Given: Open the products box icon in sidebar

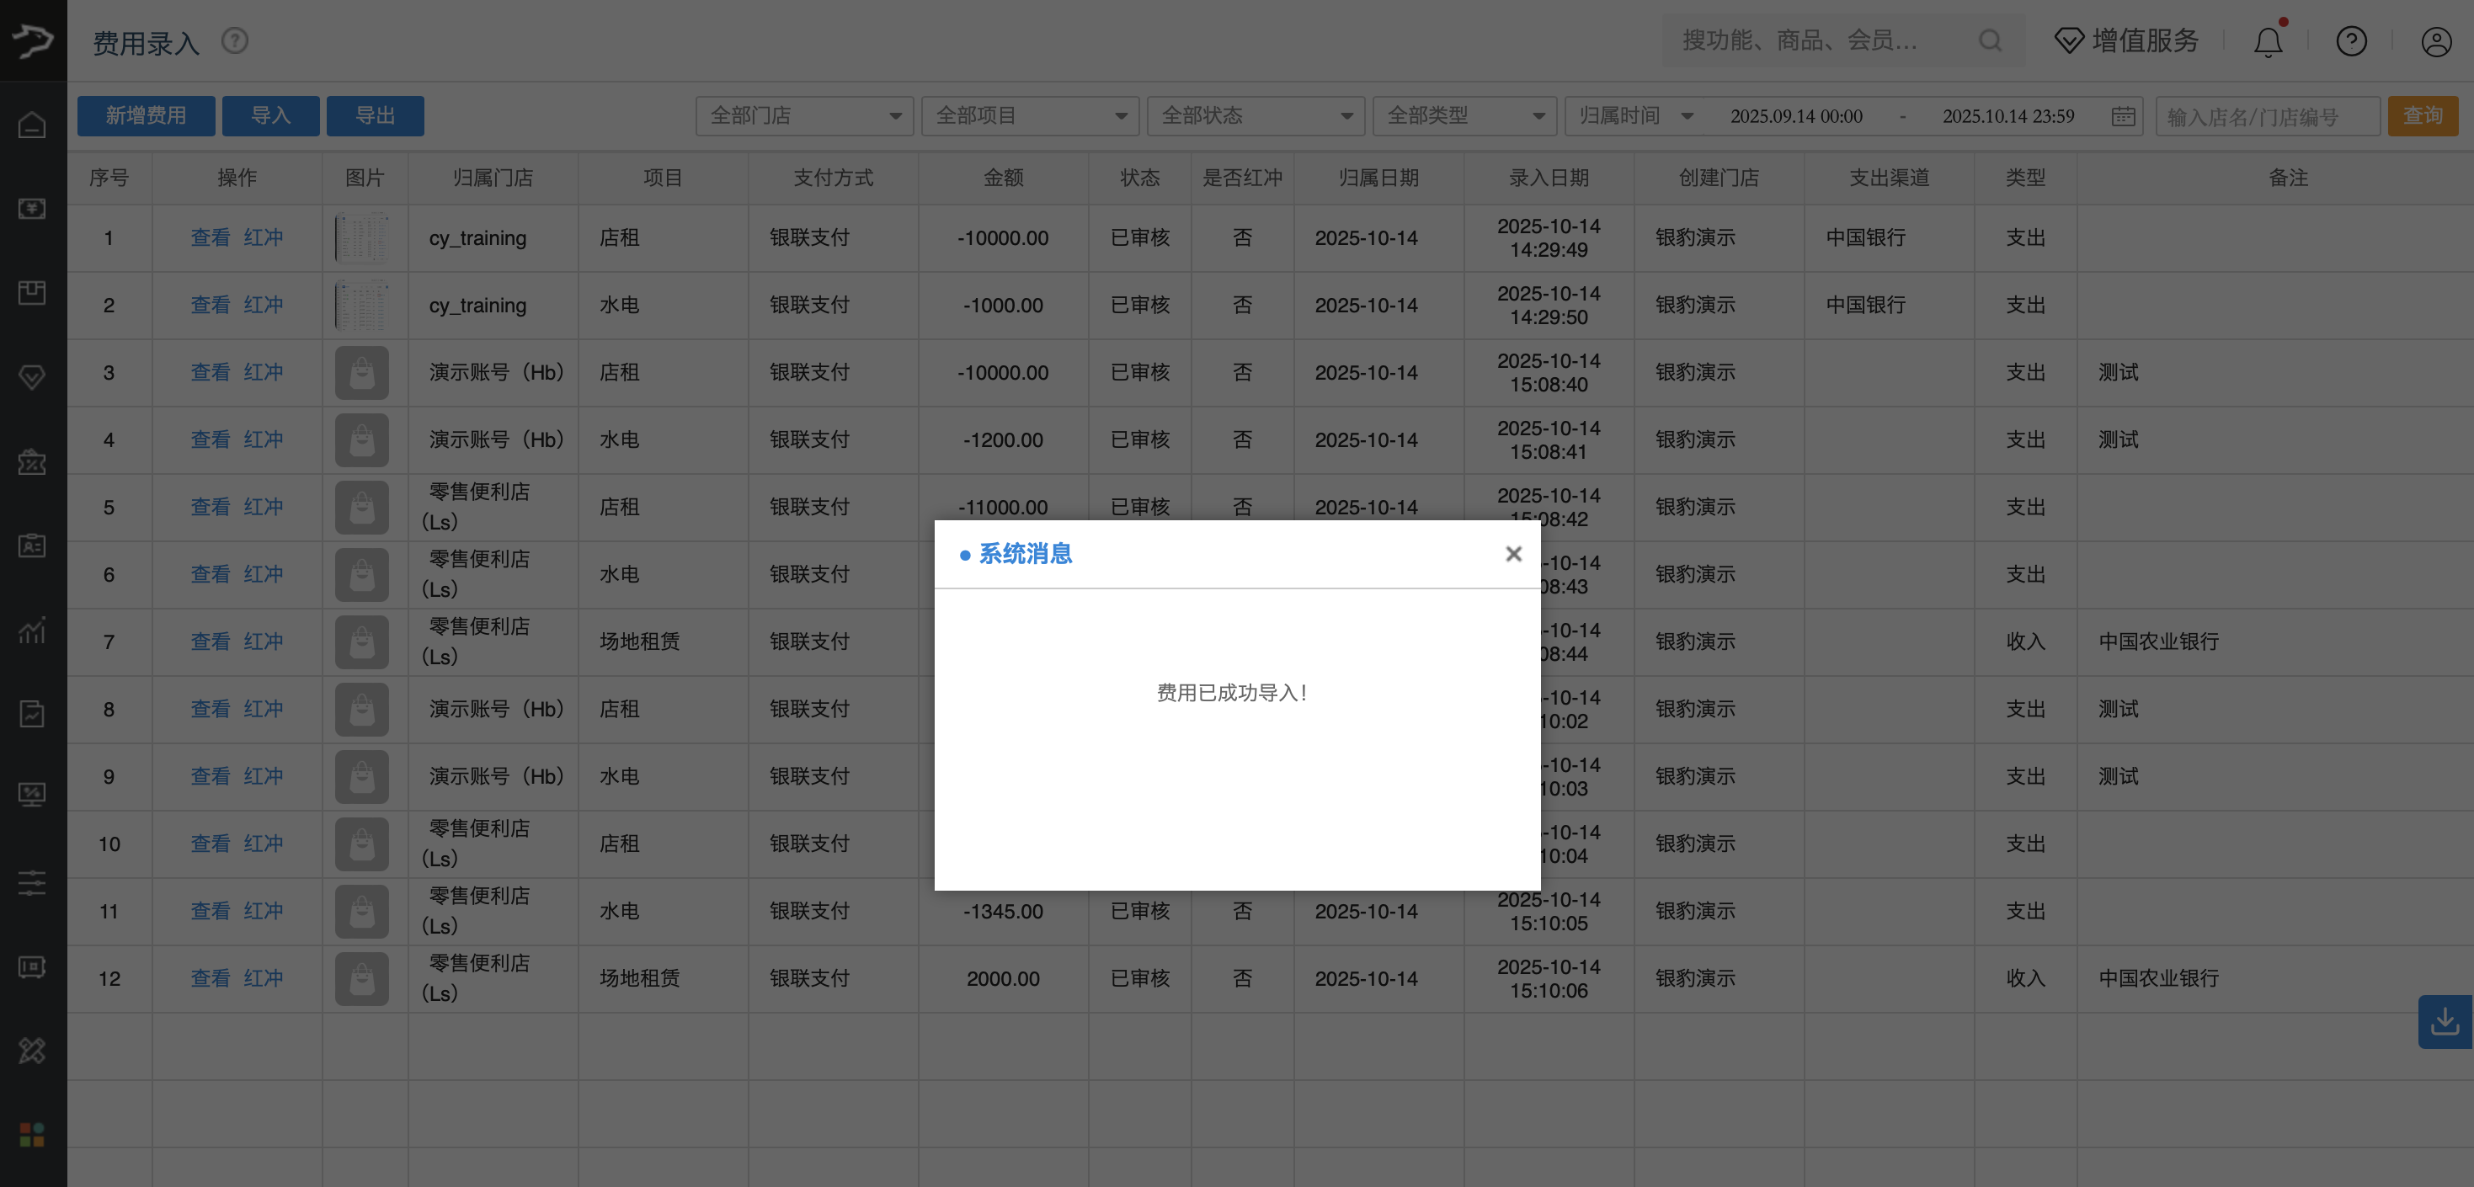Looking at the screenshot, I should (x=32, y=293).
